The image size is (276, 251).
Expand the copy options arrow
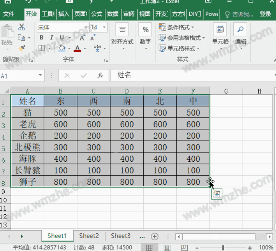click(29, 38)
